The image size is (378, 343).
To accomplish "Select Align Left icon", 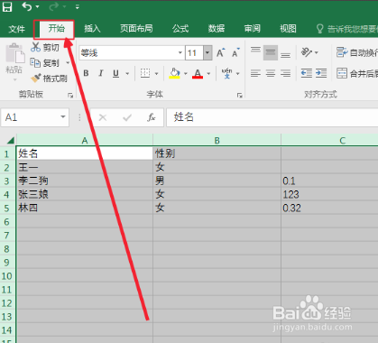I will tap(255, 73).
